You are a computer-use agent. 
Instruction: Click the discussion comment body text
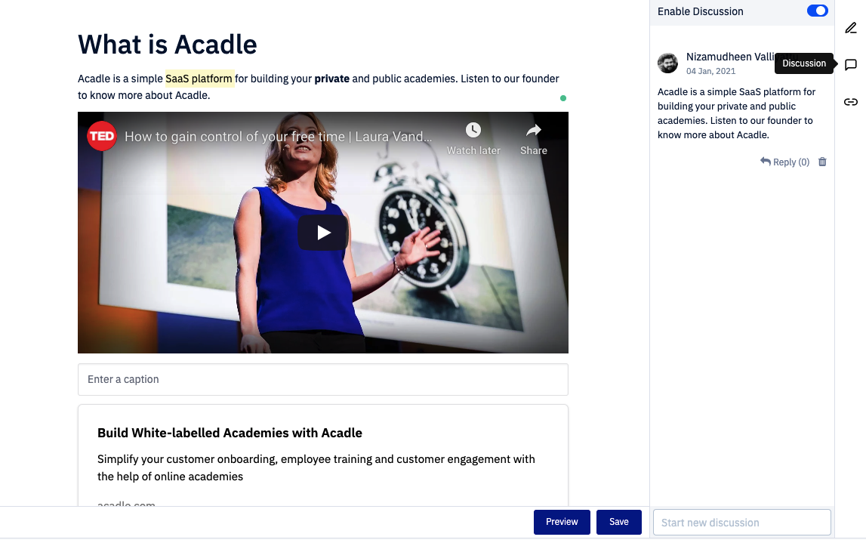click(736, 113)
